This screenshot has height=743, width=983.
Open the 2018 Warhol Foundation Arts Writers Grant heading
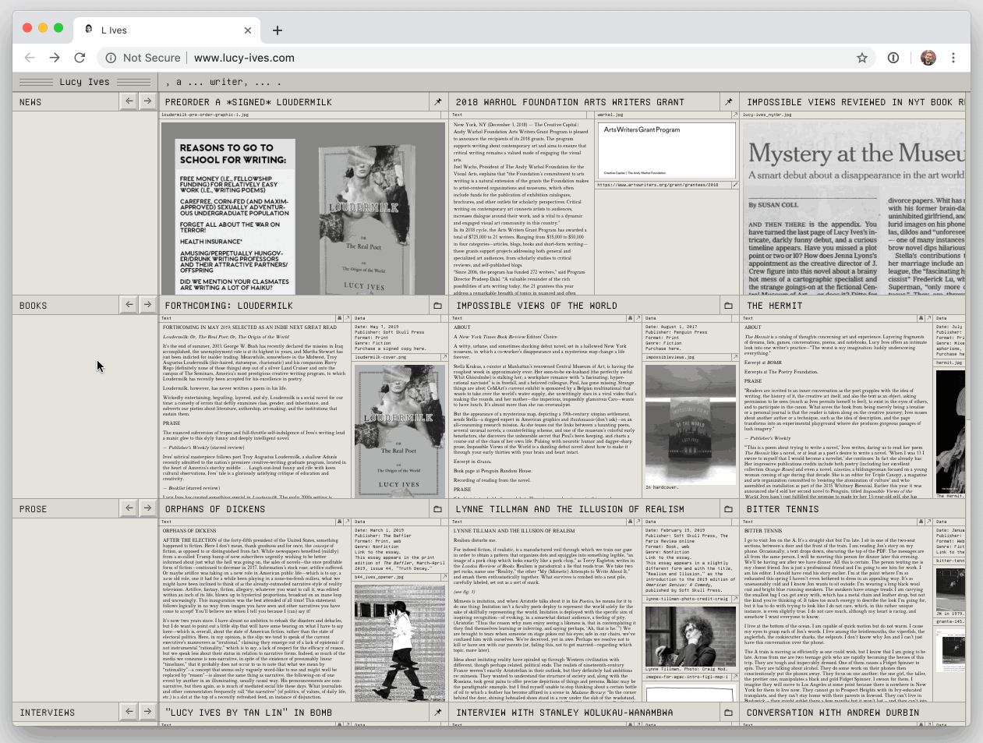click(x=570, y=102)
